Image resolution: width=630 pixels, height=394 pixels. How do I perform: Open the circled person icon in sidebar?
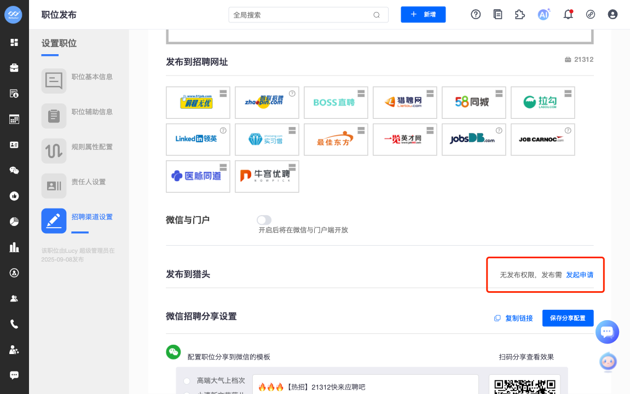coord(14,273)
